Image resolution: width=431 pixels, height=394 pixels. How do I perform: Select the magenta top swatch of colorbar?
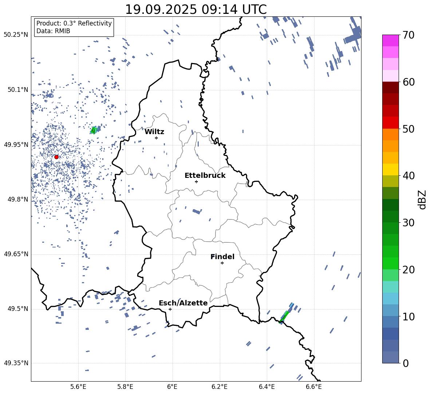[390, 40]
